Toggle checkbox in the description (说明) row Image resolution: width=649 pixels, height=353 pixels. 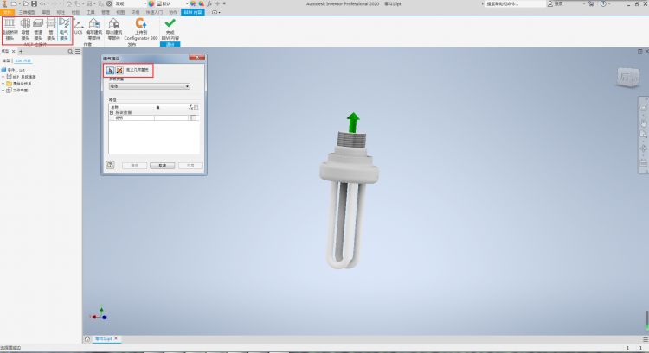(x=193, y=117)
